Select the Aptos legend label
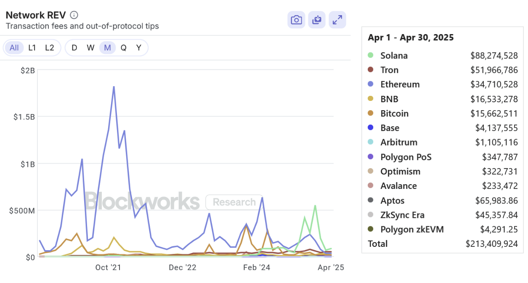Screen dimensions: 528x283 [393, 200]
